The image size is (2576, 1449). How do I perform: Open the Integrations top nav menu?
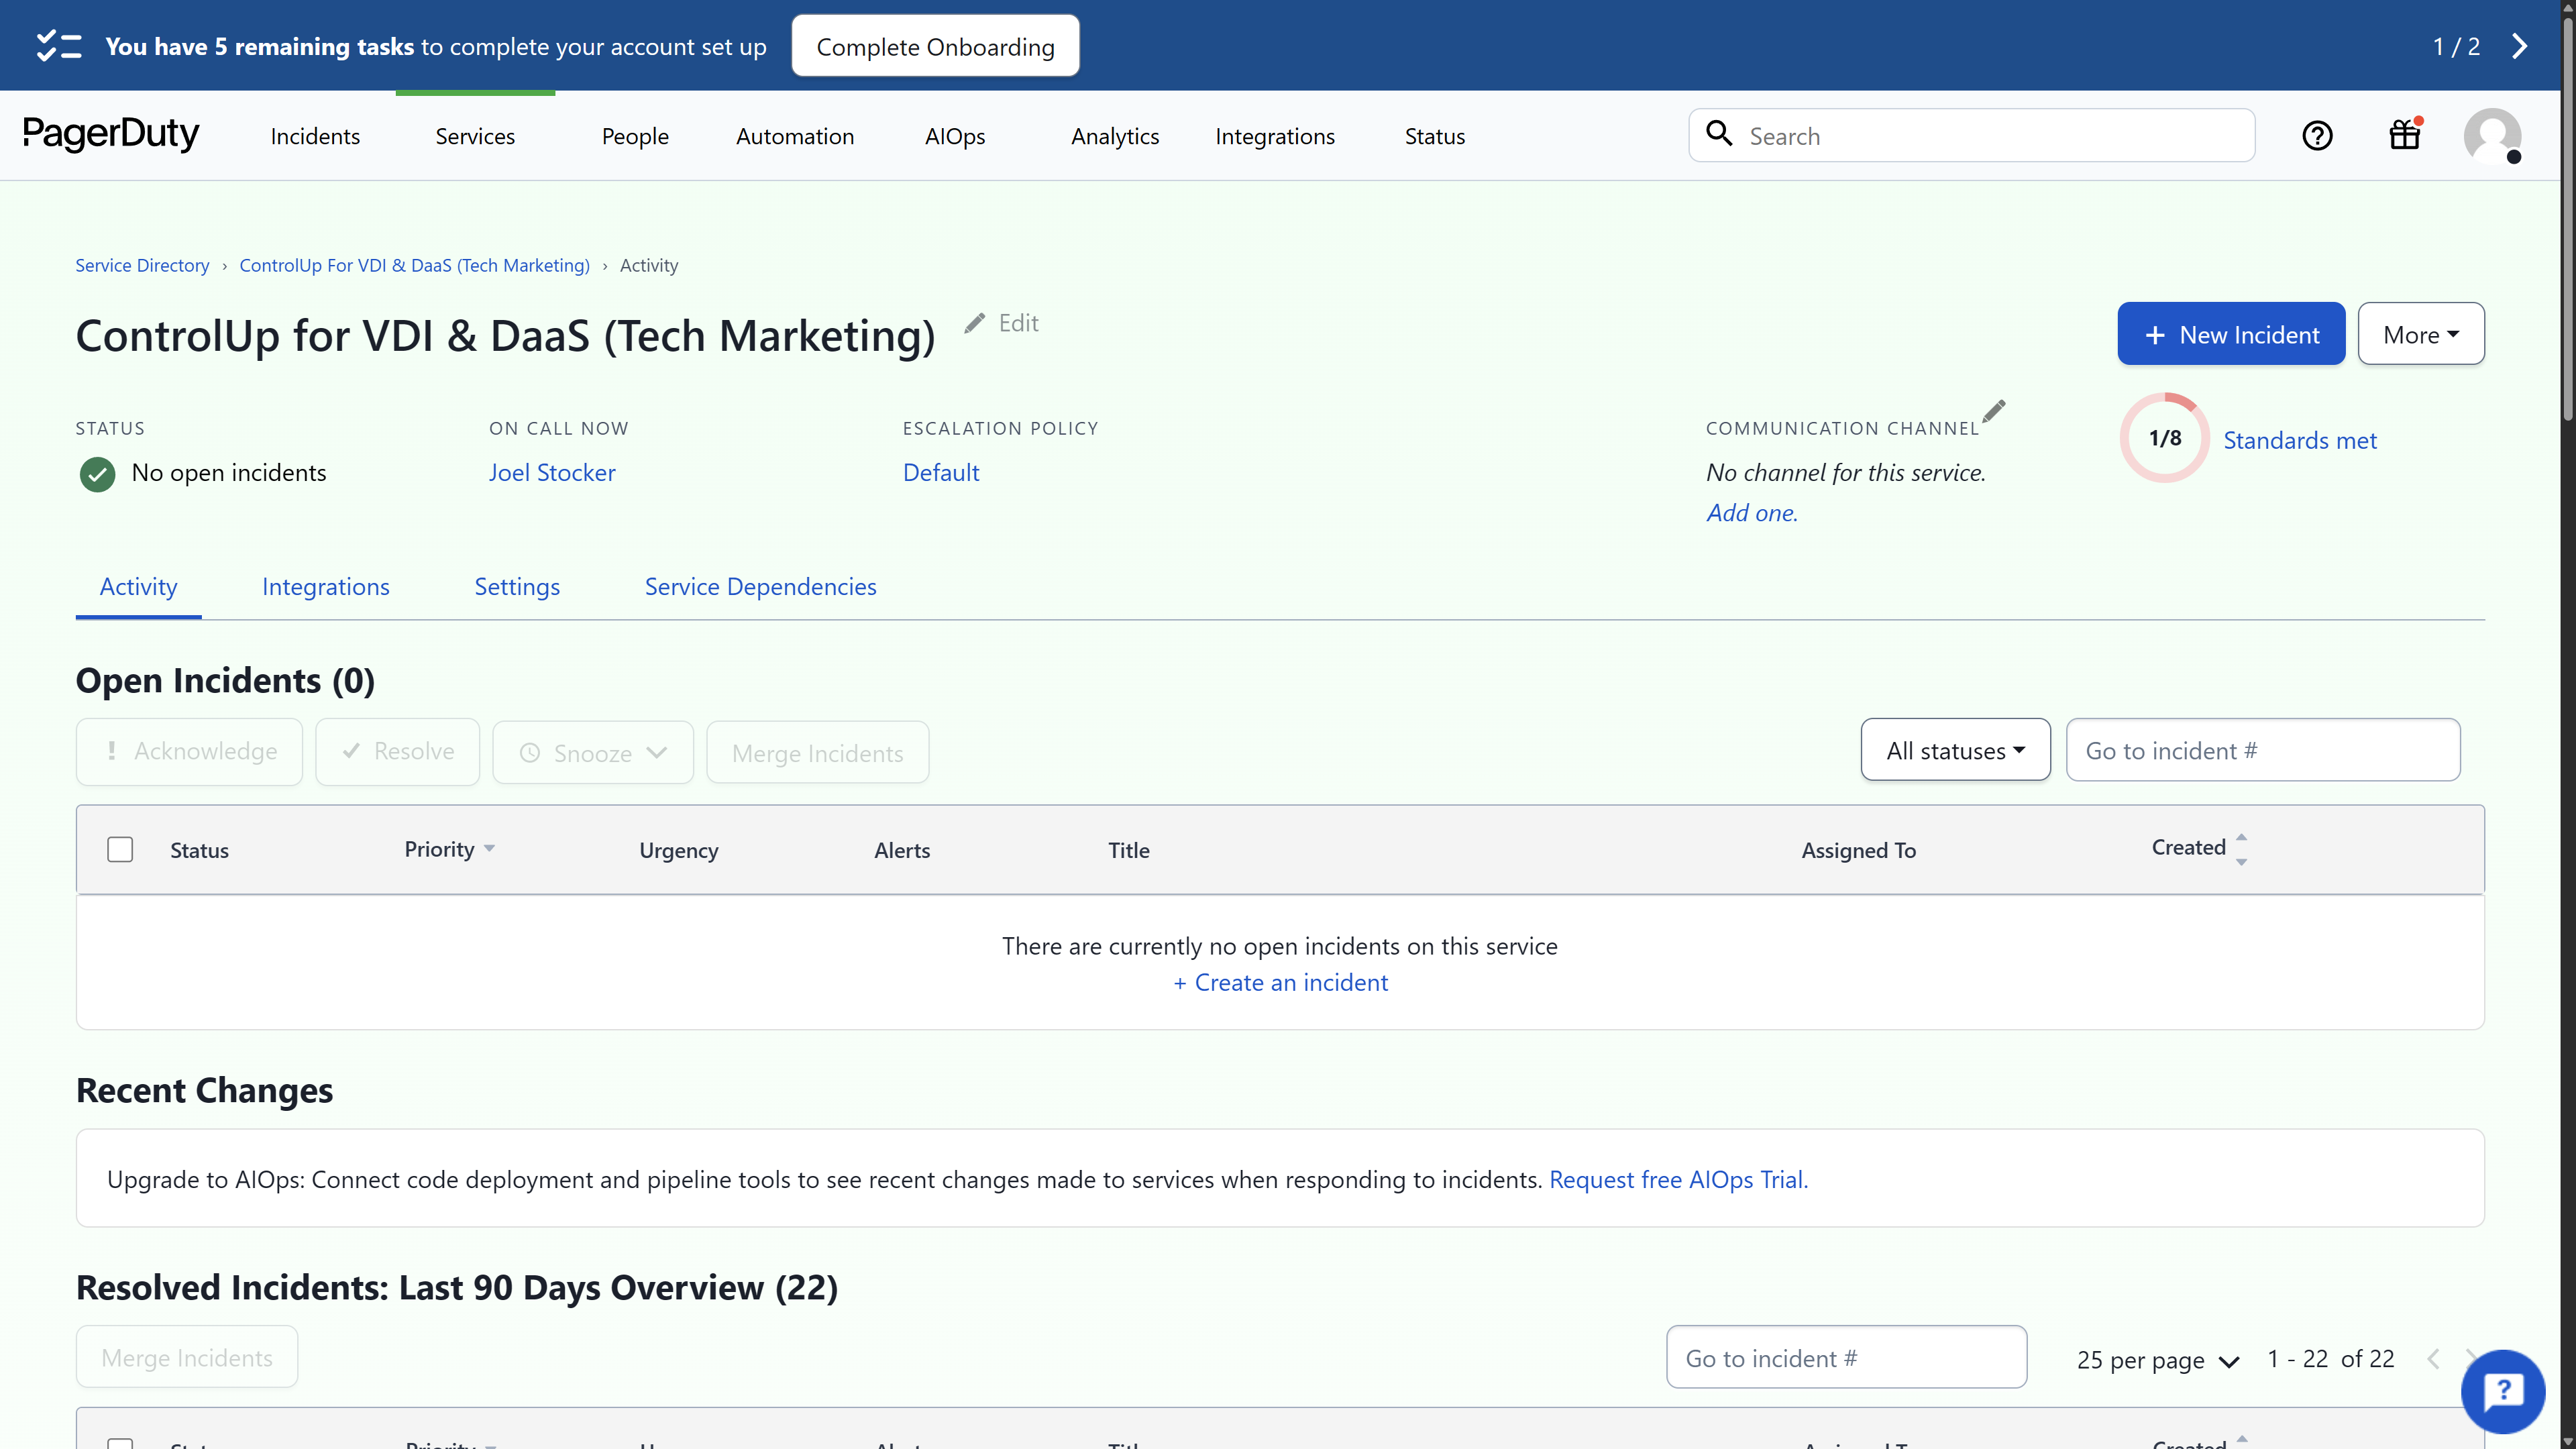[1275, 136]
